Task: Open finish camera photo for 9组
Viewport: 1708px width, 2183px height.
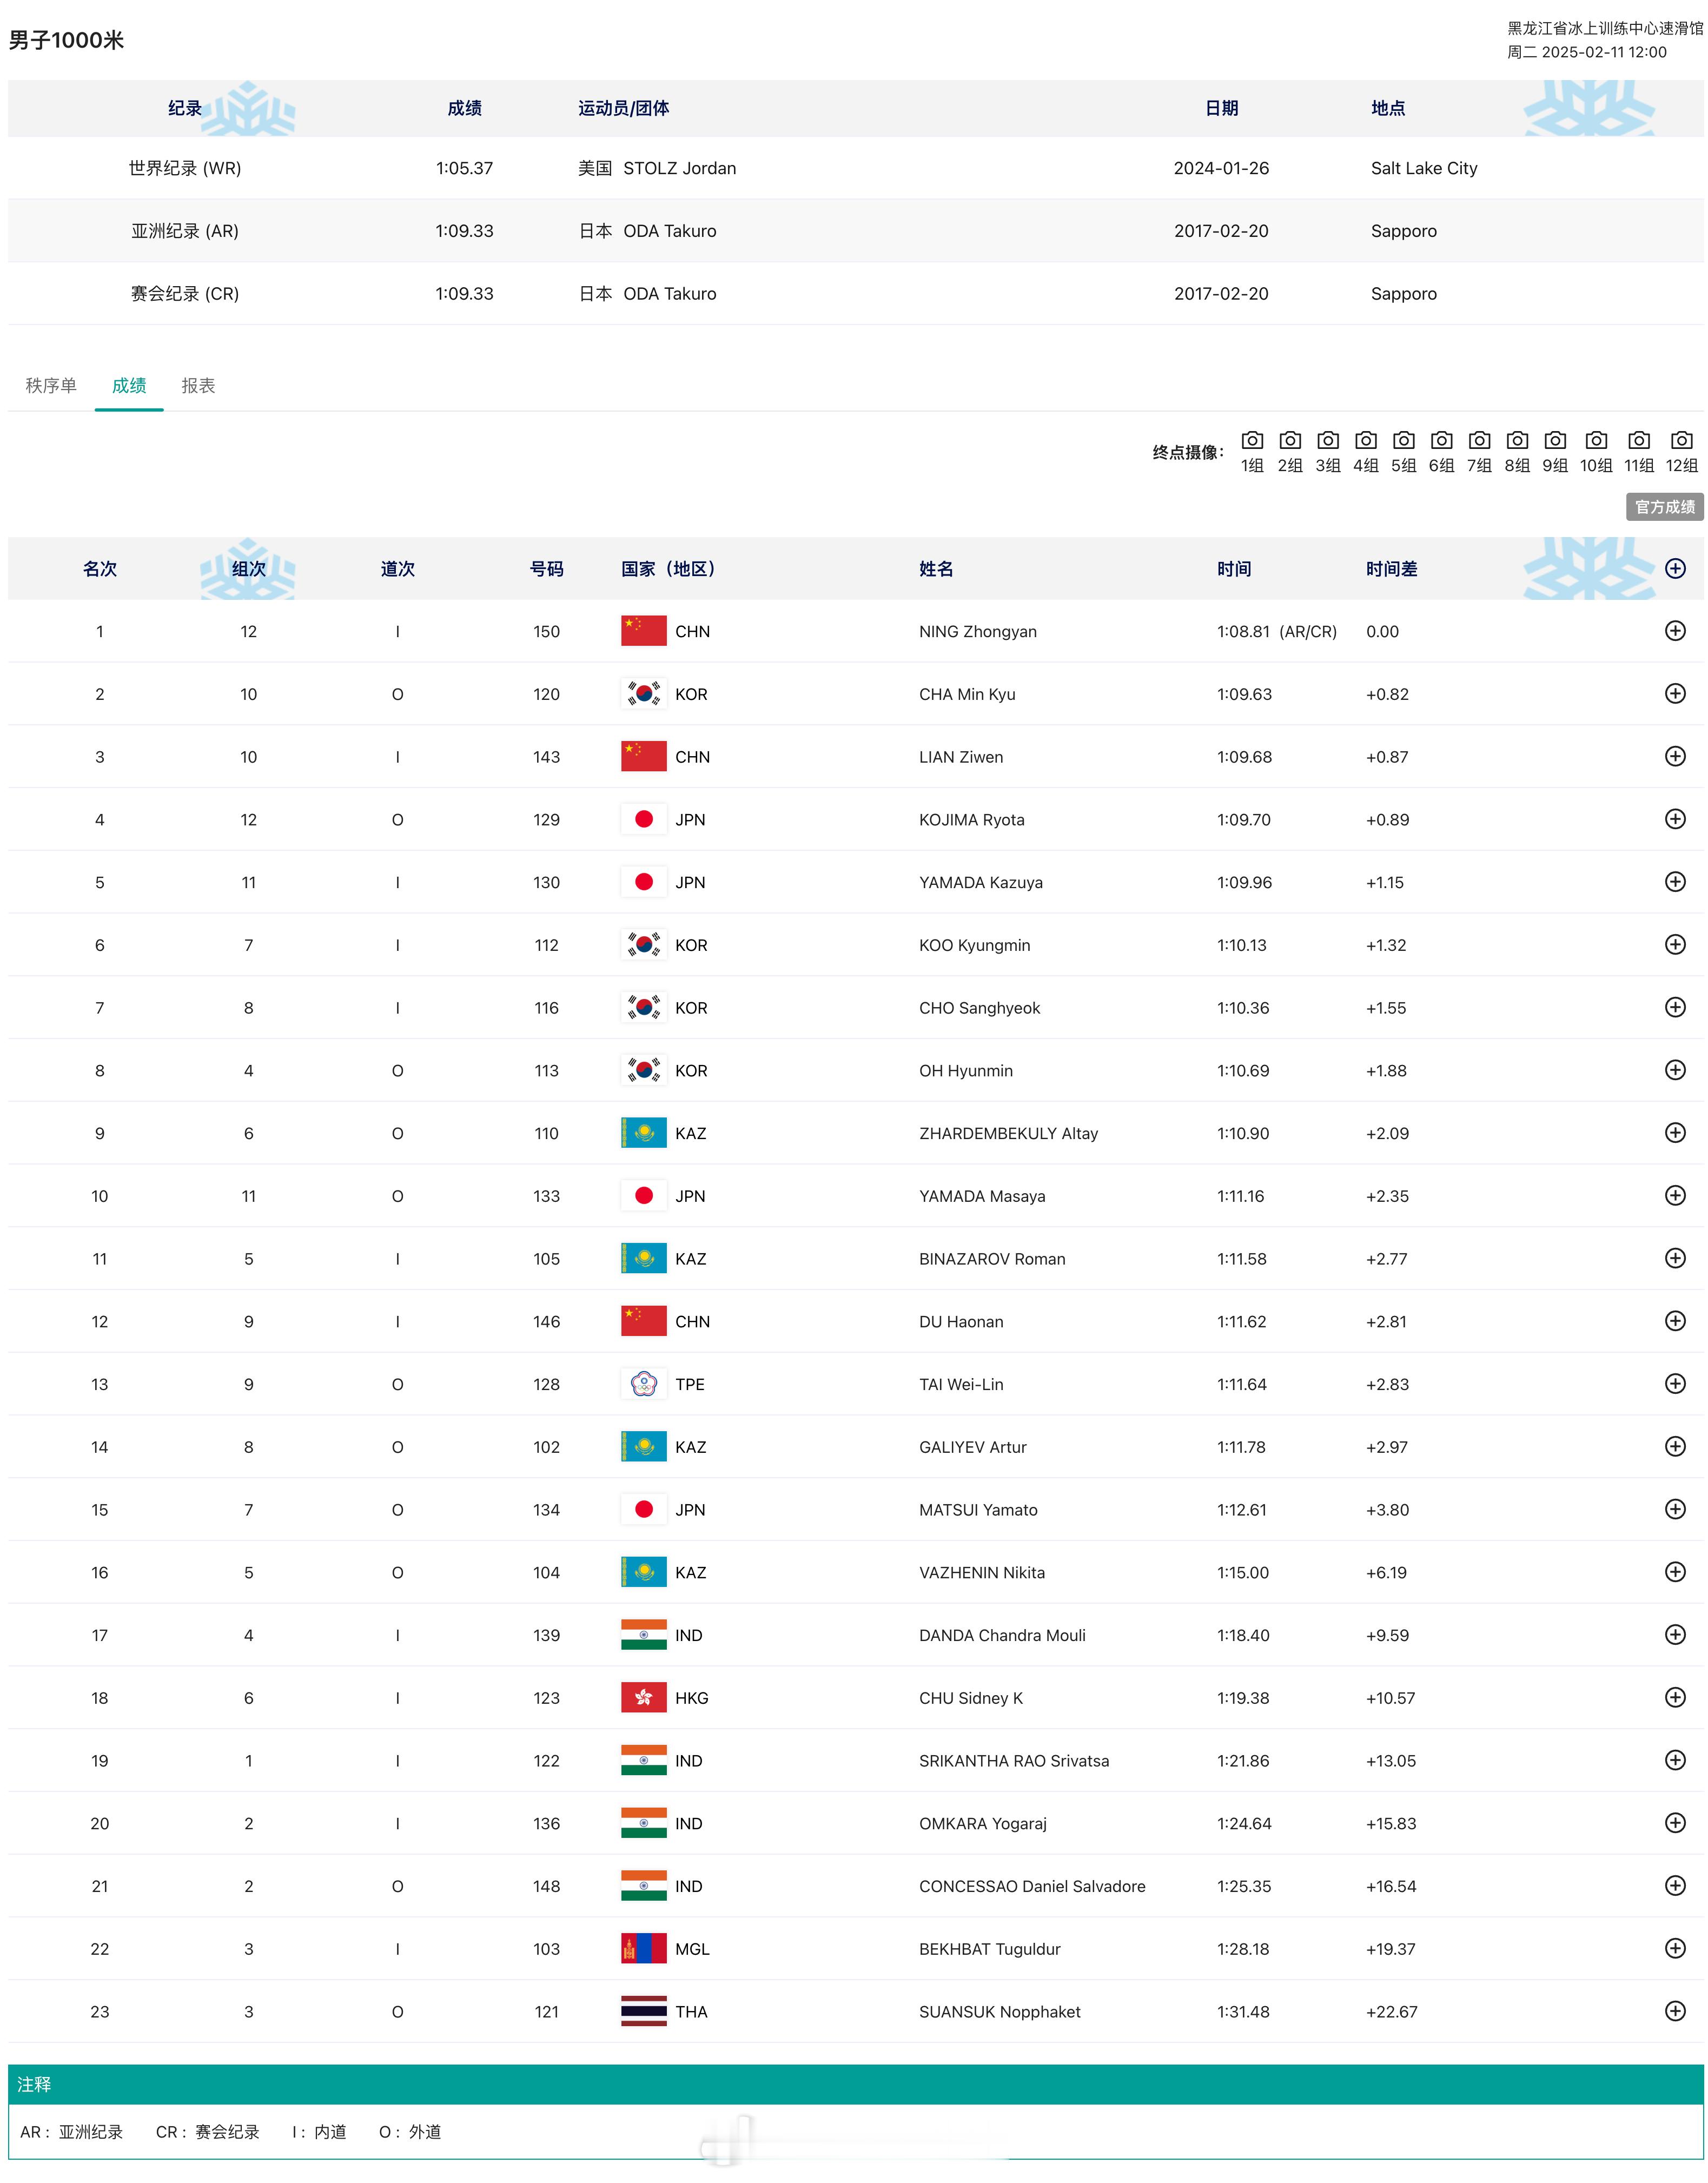Action: tap(1555, 451)
